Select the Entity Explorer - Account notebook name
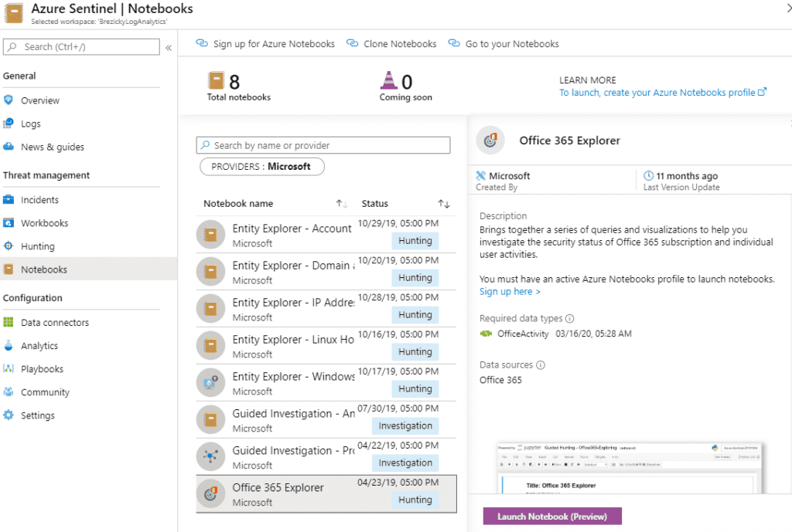This screenshot has width=792, height=532. click(292, 229)
